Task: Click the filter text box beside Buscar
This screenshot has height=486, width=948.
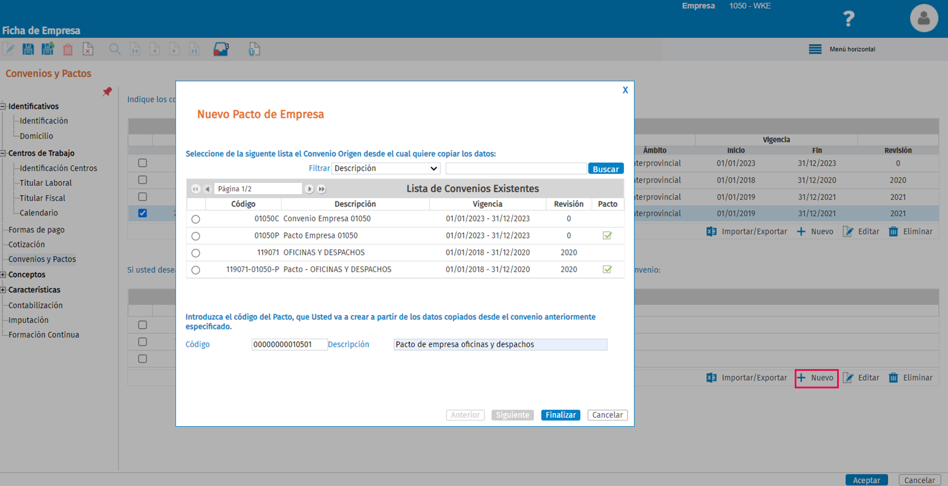Action: pos(516,169)
